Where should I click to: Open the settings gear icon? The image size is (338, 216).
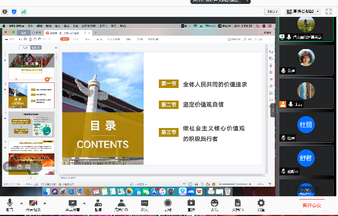tap(261, 205)
